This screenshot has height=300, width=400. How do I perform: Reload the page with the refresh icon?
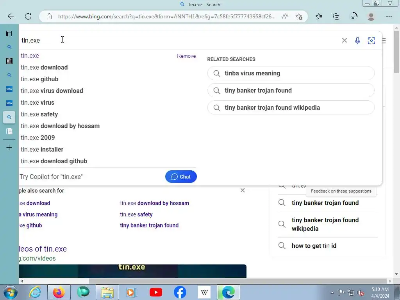click(28, 16)
